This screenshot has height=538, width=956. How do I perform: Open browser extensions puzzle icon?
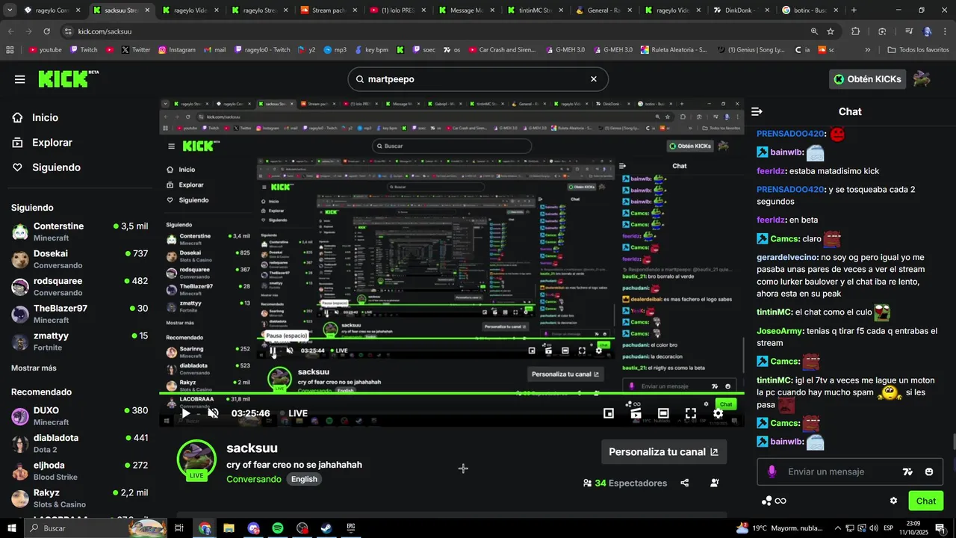856,31
